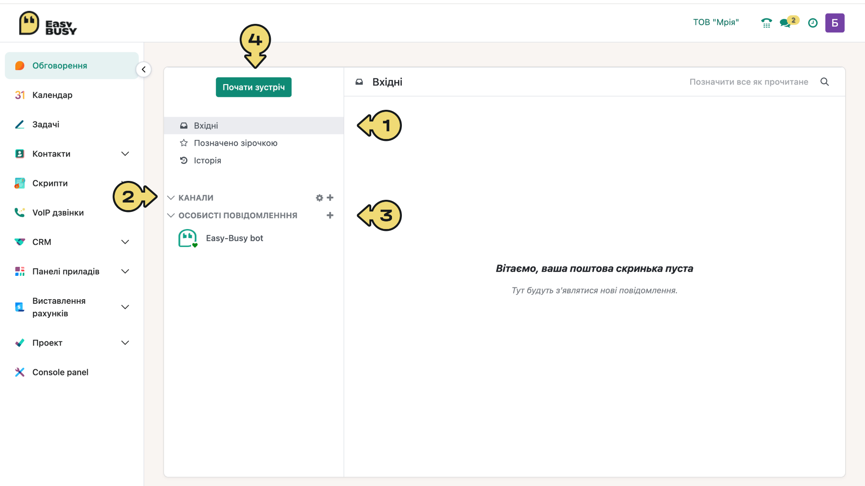
Task: Open the Скрипти menu item
Action: pos(72,183)
